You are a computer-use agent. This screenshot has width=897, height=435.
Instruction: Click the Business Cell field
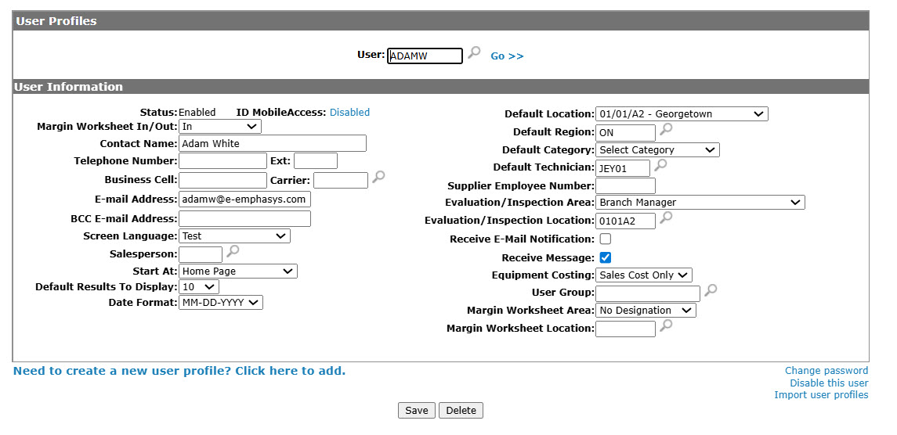click(223, 180)
